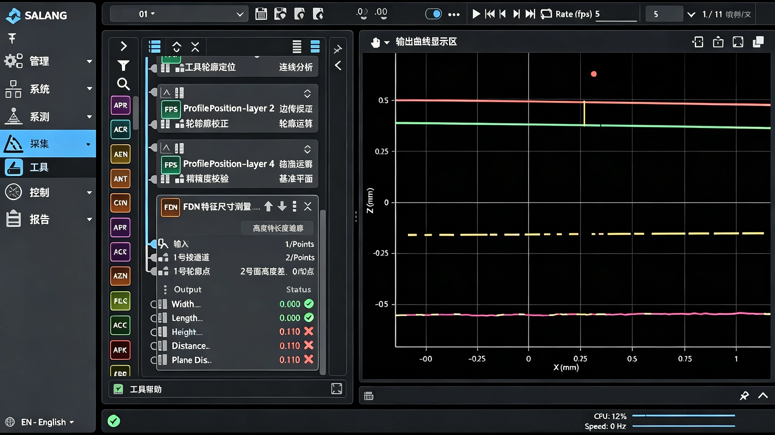Toggle the blue switch in top toolbar

[x=433, y=14]
